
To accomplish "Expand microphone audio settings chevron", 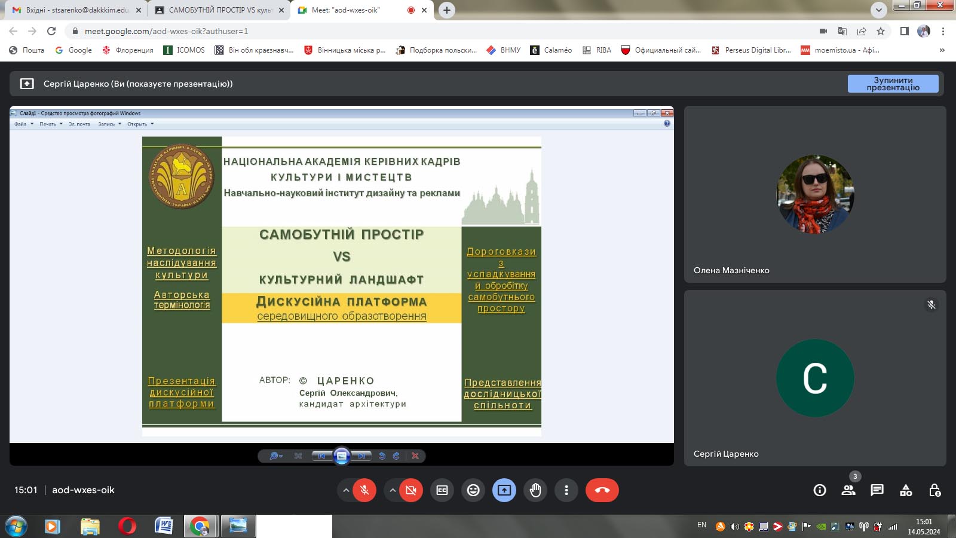I will tap(345, 490).
